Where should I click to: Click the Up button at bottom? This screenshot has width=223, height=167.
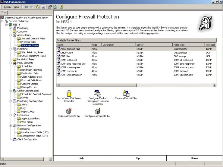point(138,158)
